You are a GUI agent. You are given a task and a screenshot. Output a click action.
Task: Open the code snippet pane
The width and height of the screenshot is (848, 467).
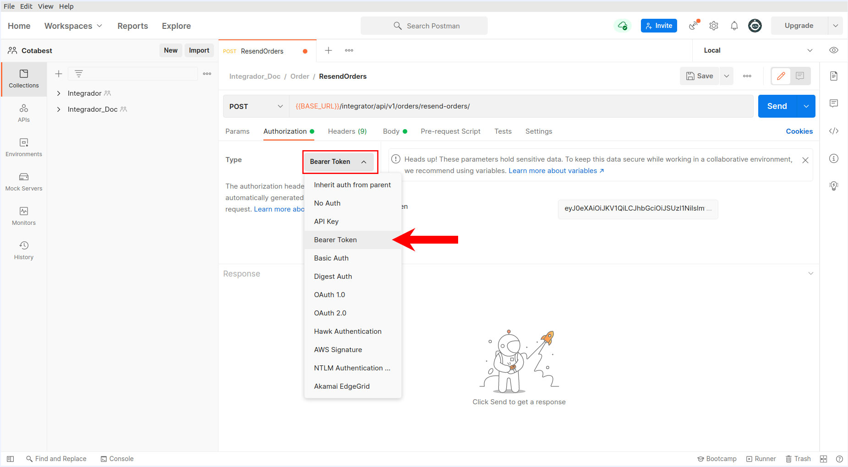pyautogui.click(x=834, y=131)
